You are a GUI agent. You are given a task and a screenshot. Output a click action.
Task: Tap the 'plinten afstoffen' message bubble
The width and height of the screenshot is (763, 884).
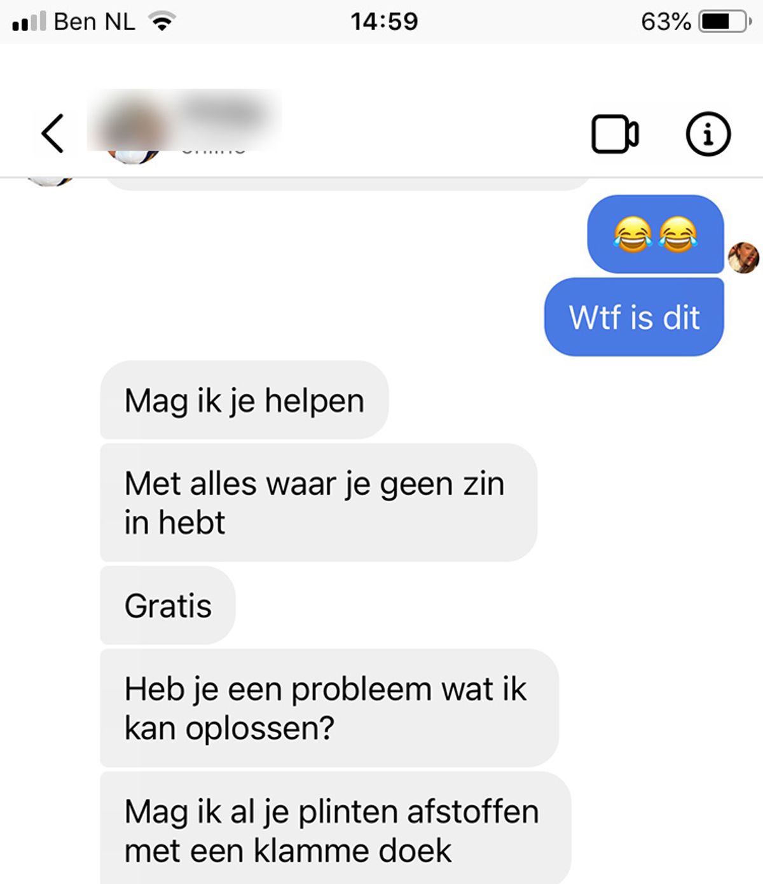click(336, 828)
